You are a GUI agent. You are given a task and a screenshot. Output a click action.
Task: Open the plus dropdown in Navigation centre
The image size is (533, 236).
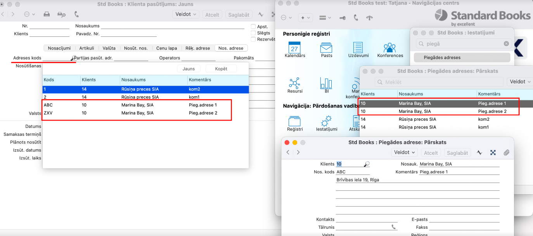305,18
